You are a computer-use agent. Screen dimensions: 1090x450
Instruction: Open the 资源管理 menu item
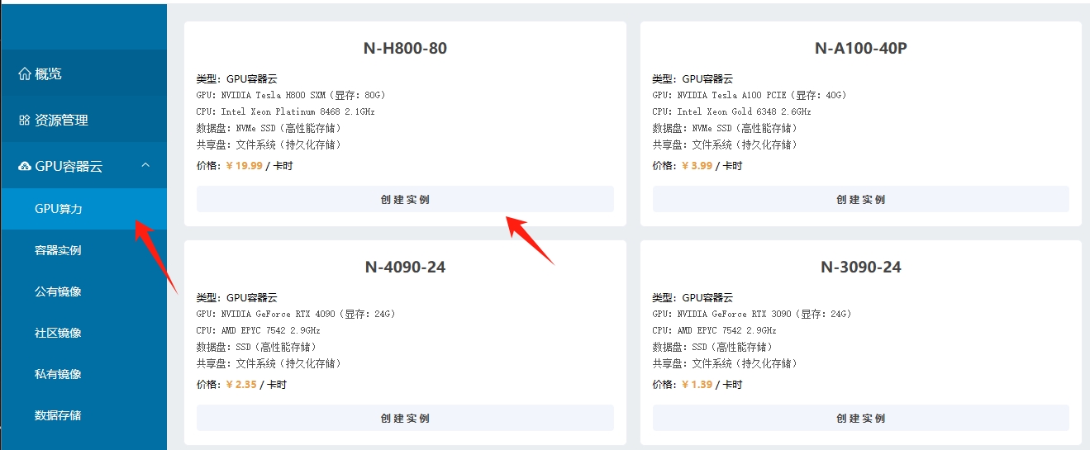(83, 120)
